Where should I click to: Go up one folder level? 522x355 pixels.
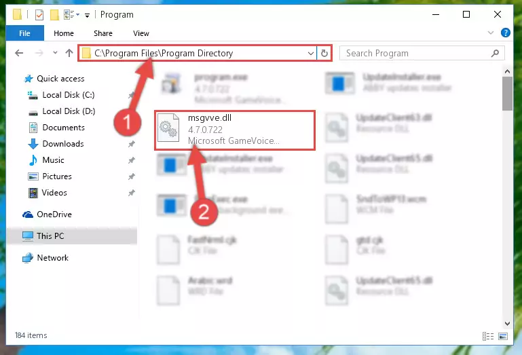(69, 53)
